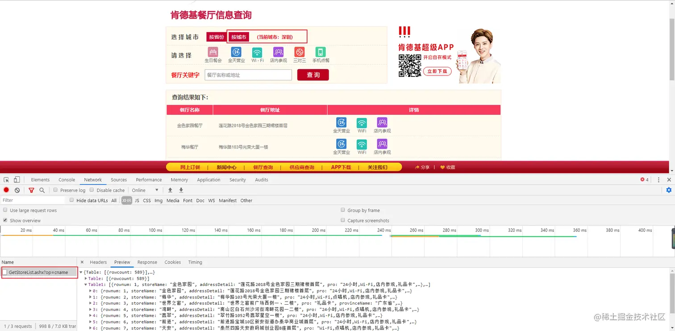Uncheck the Show overview checkbox
This screenshot has width=675, height=331.
[5, 220]
